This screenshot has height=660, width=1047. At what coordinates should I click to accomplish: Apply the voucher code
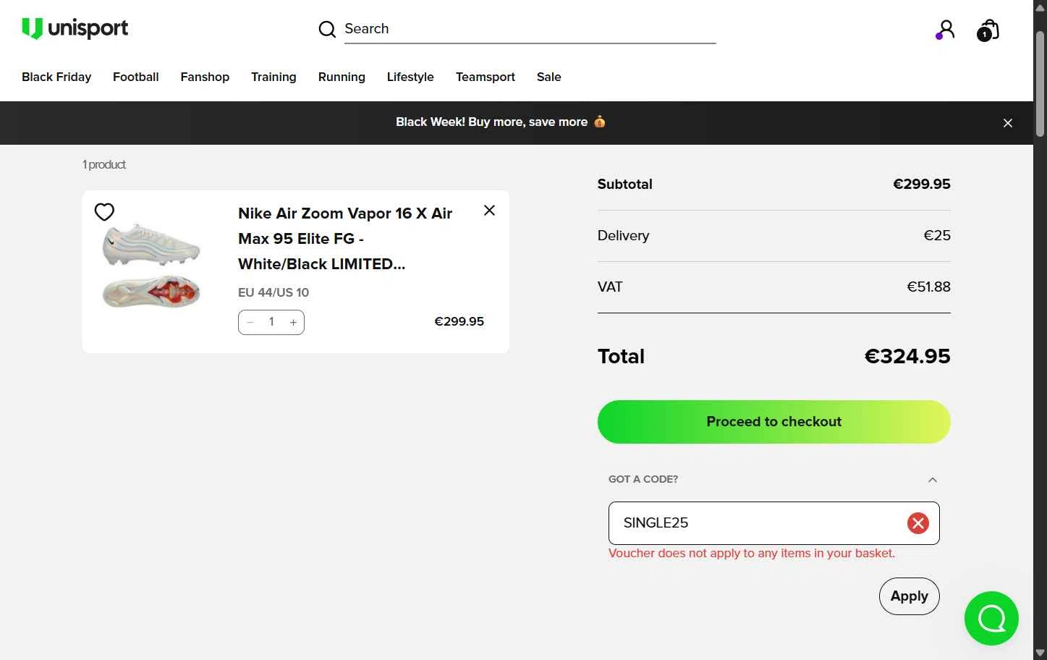910,596
